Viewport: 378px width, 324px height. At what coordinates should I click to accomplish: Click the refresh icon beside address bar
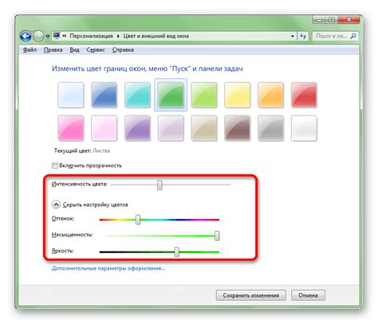[303, 36]
